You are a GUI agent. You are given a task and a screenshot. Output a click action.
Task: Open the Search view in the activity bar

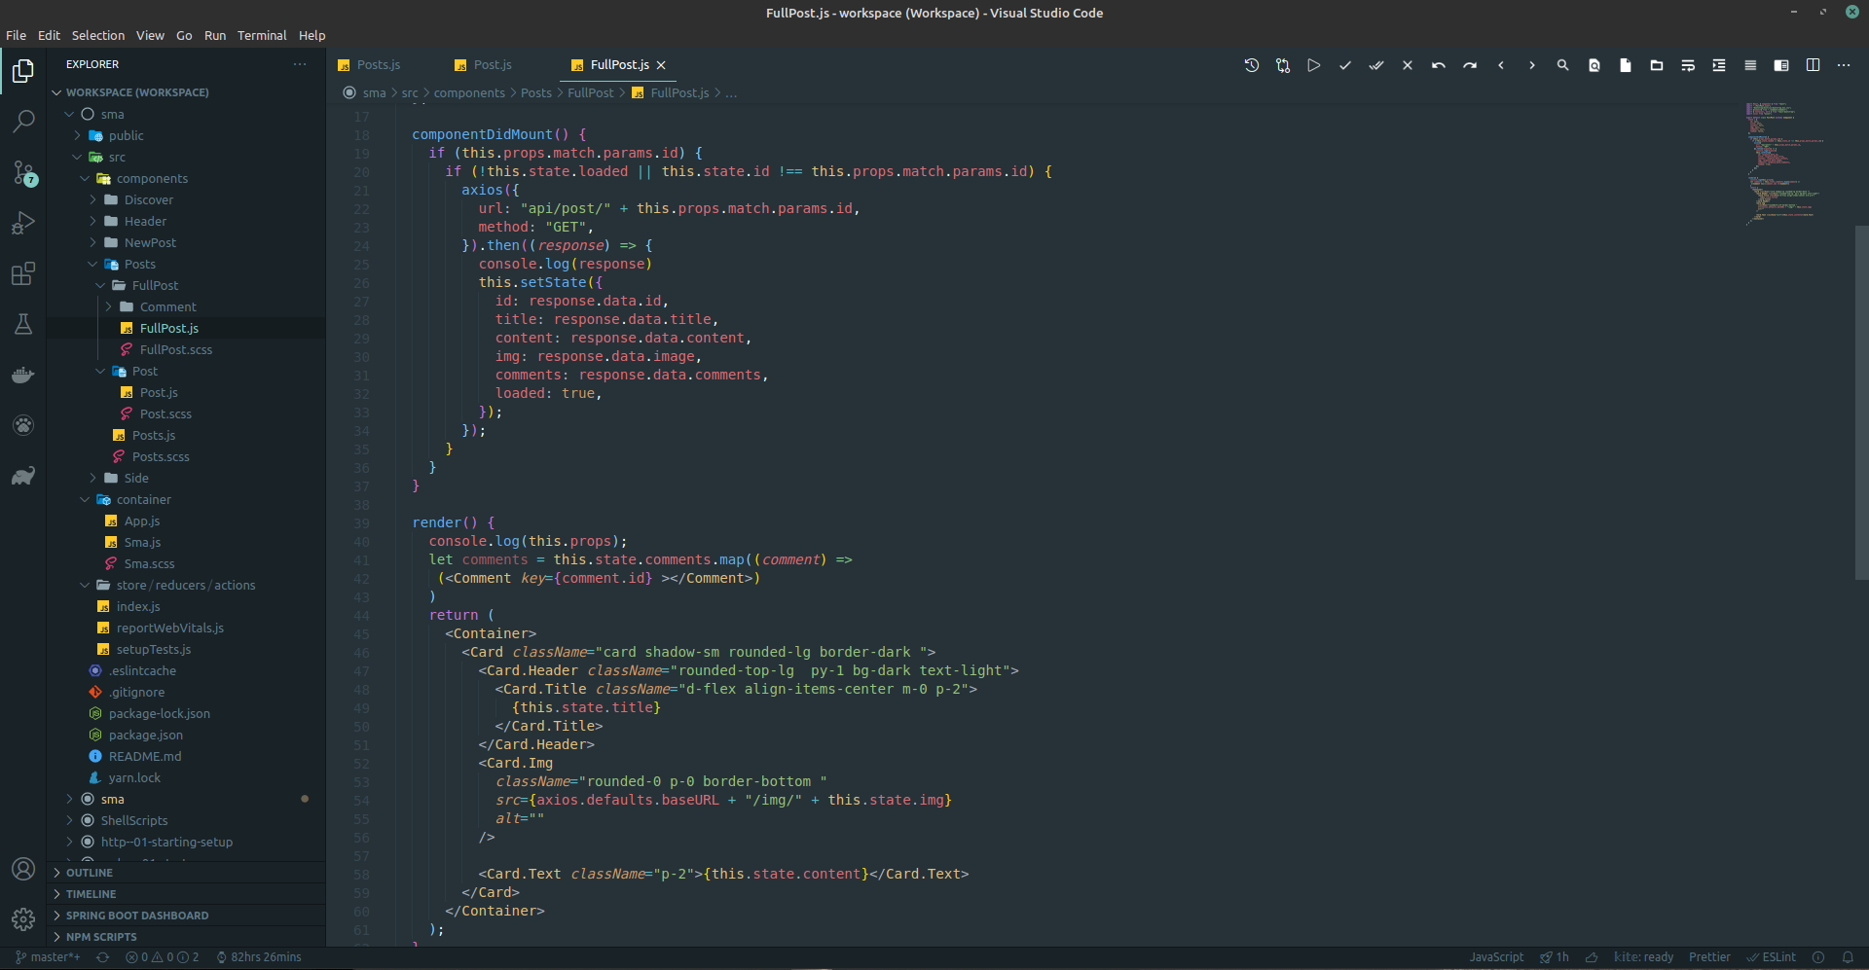coord(23,122)
